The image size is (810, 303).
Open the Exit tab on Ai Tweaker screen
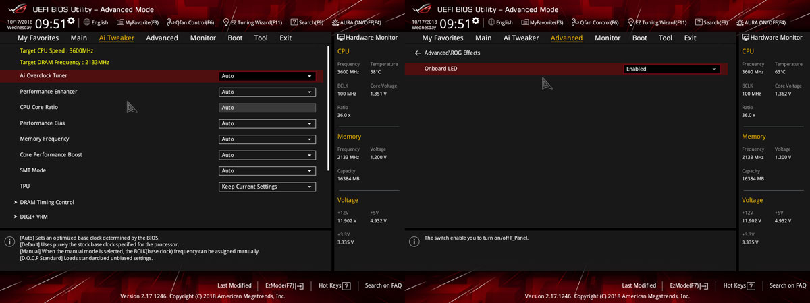286,38
